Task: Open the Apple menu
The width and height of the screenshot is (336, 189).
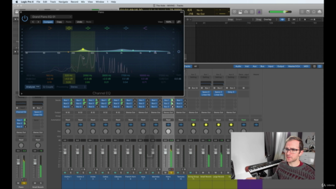Action: [16, 2]
